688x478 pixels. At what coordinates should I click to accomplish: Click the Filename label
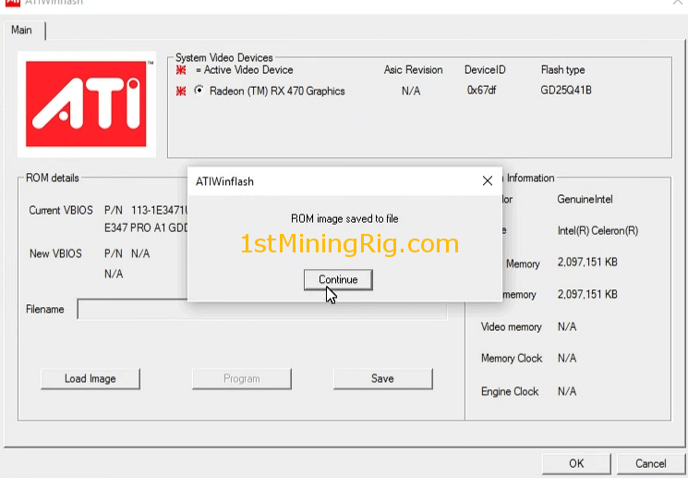(44, 310)
